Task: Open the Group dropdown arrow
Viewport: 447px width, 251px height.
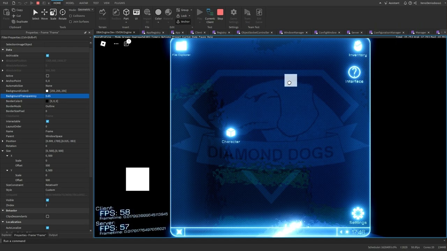Action: pyautogui.click(x=191, y=10)
